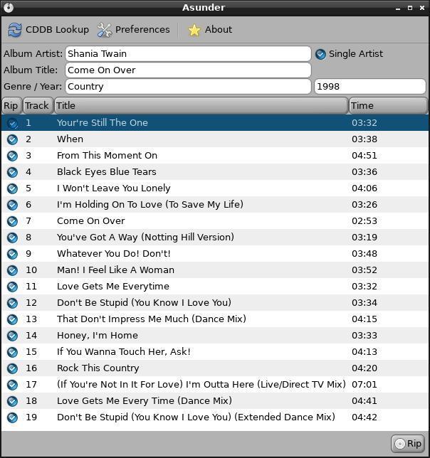This screenshot has width=430, height=458.
Task: Click the Genre field showing Country
Action: 188,87
